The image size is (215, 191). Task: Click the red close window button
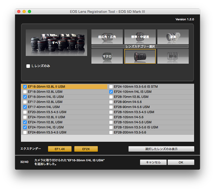point(19,11)
